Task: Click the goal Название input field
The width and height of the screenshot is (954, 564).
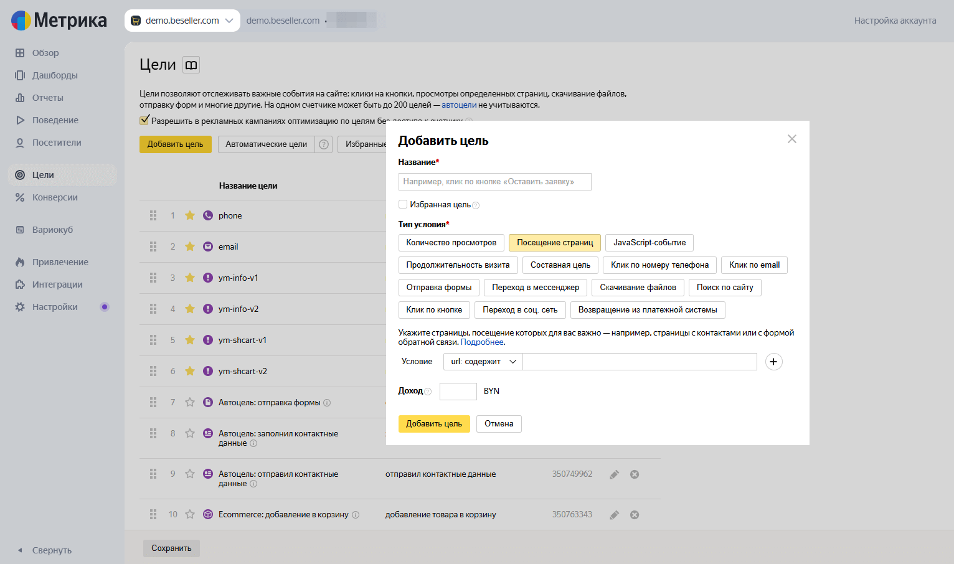Action: (494, 182)
